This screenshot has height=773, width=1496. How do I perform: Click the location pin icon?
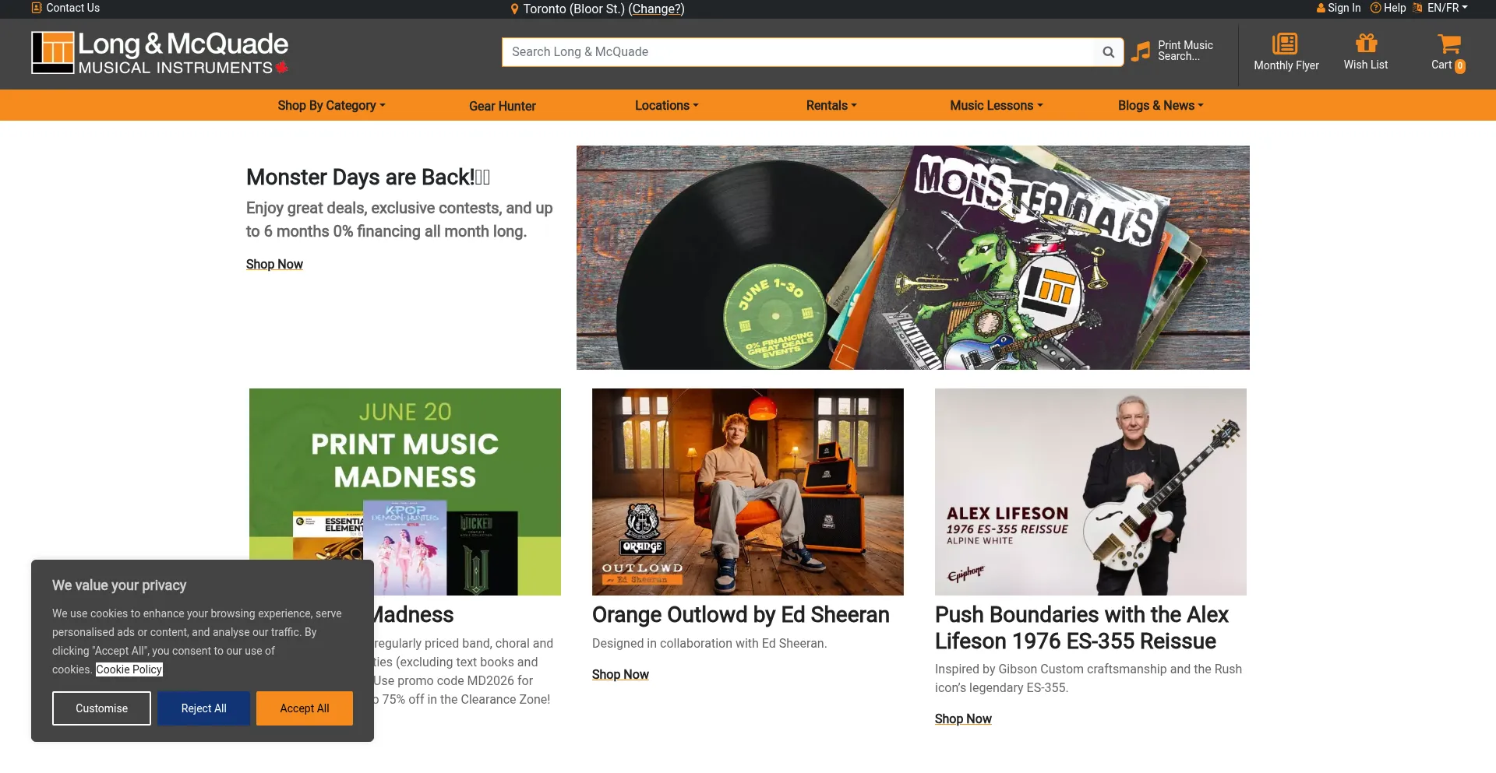pyautogui.click(x=514, y=9)
